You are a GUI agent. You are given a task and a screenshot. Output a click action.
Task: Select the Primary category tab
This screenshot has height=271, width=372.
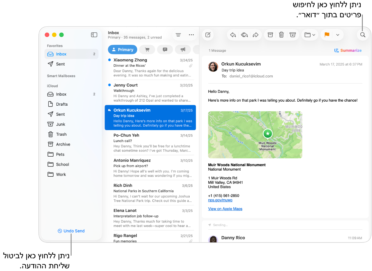pos(122,49)
